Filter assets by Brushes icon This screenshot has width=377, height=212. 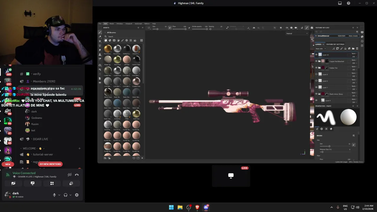(x=122, y=40)
